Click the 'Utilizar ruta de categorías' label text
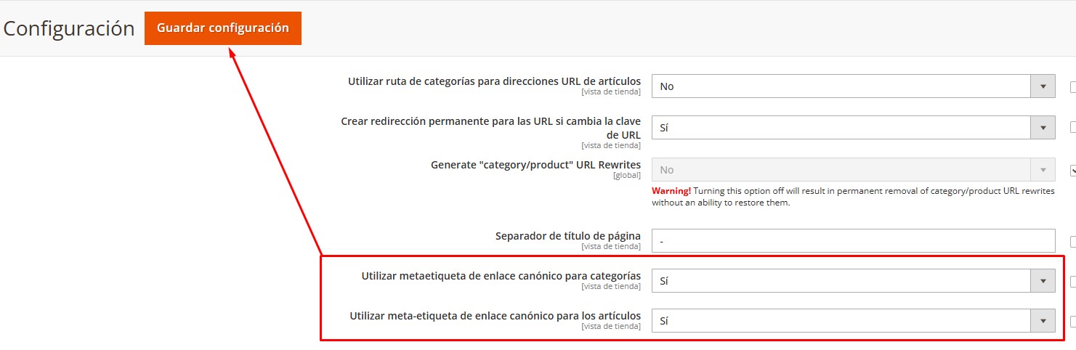 click(494, 81)
